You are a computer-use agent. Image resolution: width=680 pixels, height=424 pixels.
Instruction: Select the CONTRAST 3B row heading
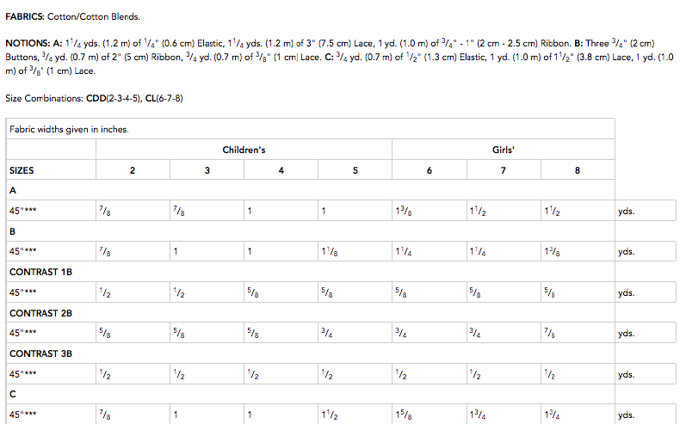coord(40,353)
